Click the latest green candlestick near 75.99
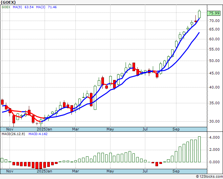Screen dimensions: 223x179 click(x=199, y=14)
